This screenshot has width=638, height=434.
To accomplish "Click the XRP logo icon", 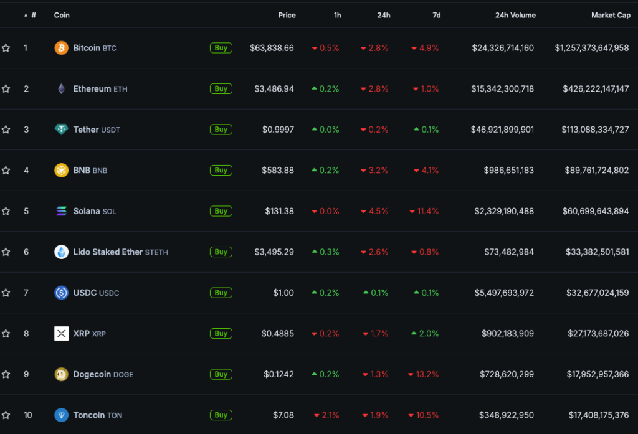I will click(x=61, y=334).
